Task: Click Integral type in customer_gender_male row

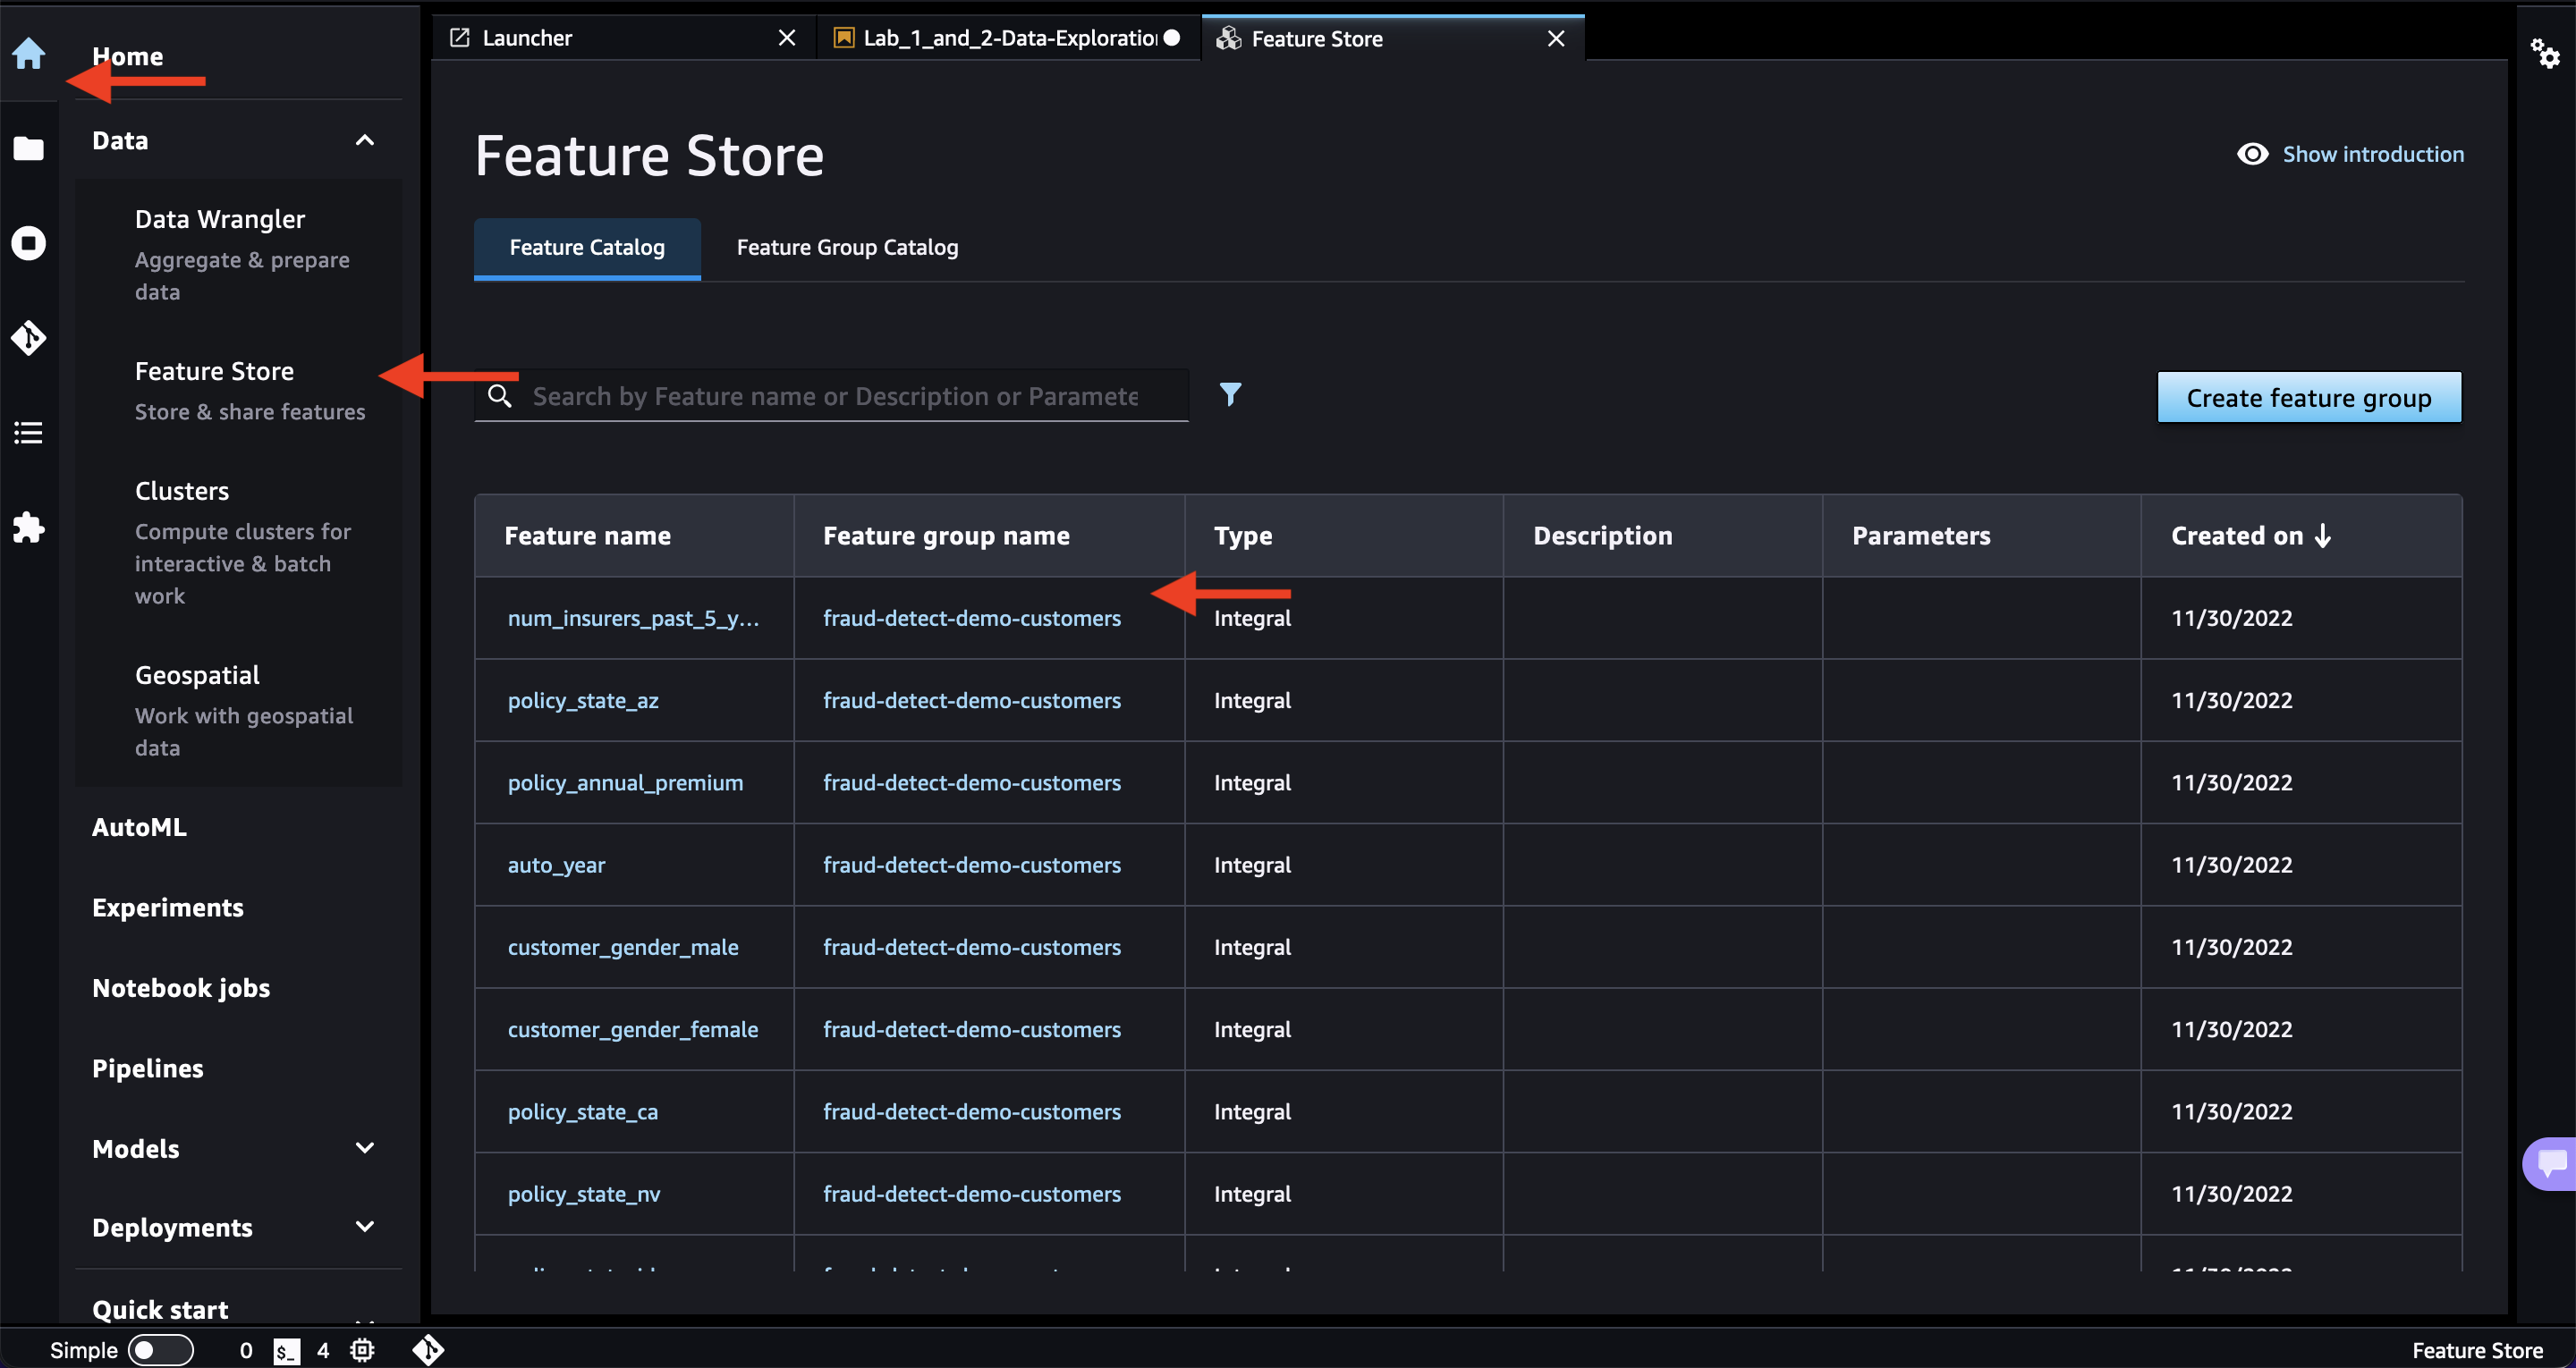Action: pyautogui.click(x=1252, y=947)
